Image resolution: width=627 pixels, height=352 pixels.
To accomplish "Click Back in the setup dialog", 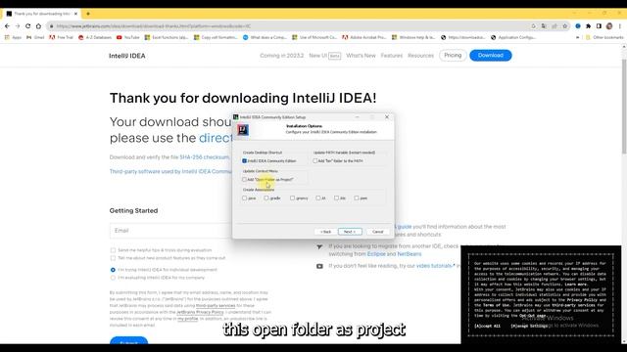I will click(325, 232).
